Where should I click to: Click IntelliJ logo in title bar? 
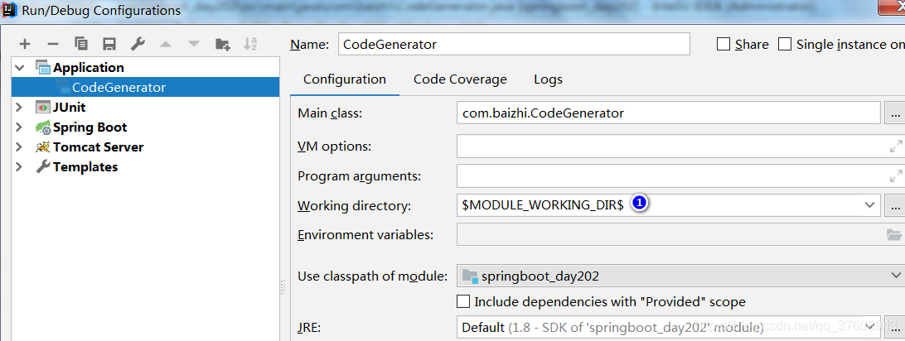[10, 10]
